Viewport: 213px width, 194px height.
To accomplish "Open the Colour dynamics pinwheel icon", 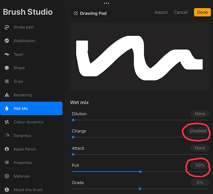I will pos(6,122).
